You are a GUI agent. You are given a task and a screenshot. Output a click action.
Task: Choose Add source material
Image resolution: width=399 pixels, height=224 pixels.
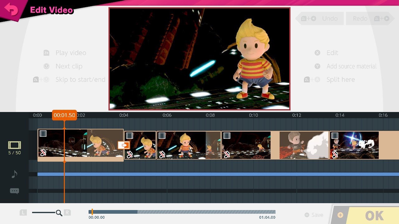click(352, 66)
